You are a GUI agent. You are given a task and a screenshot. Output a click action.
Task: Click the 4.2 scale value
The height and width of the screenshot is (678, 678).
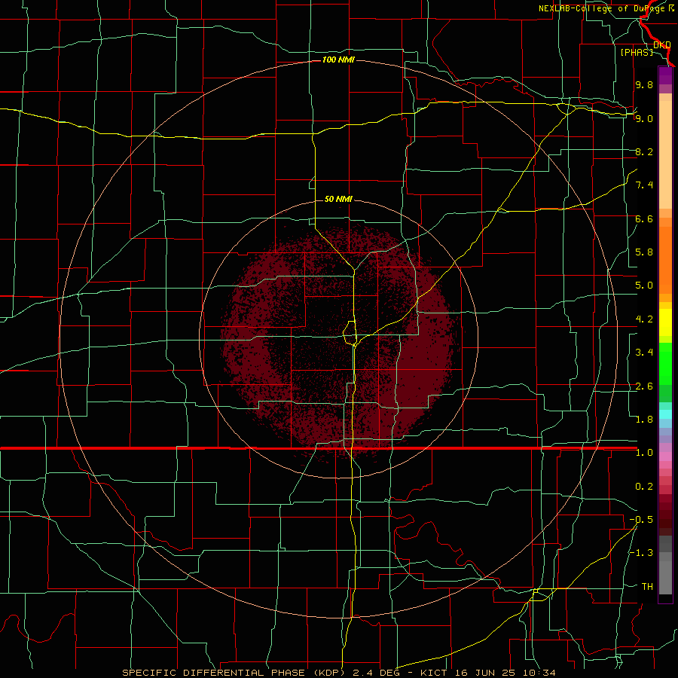(x=644, y=319)
